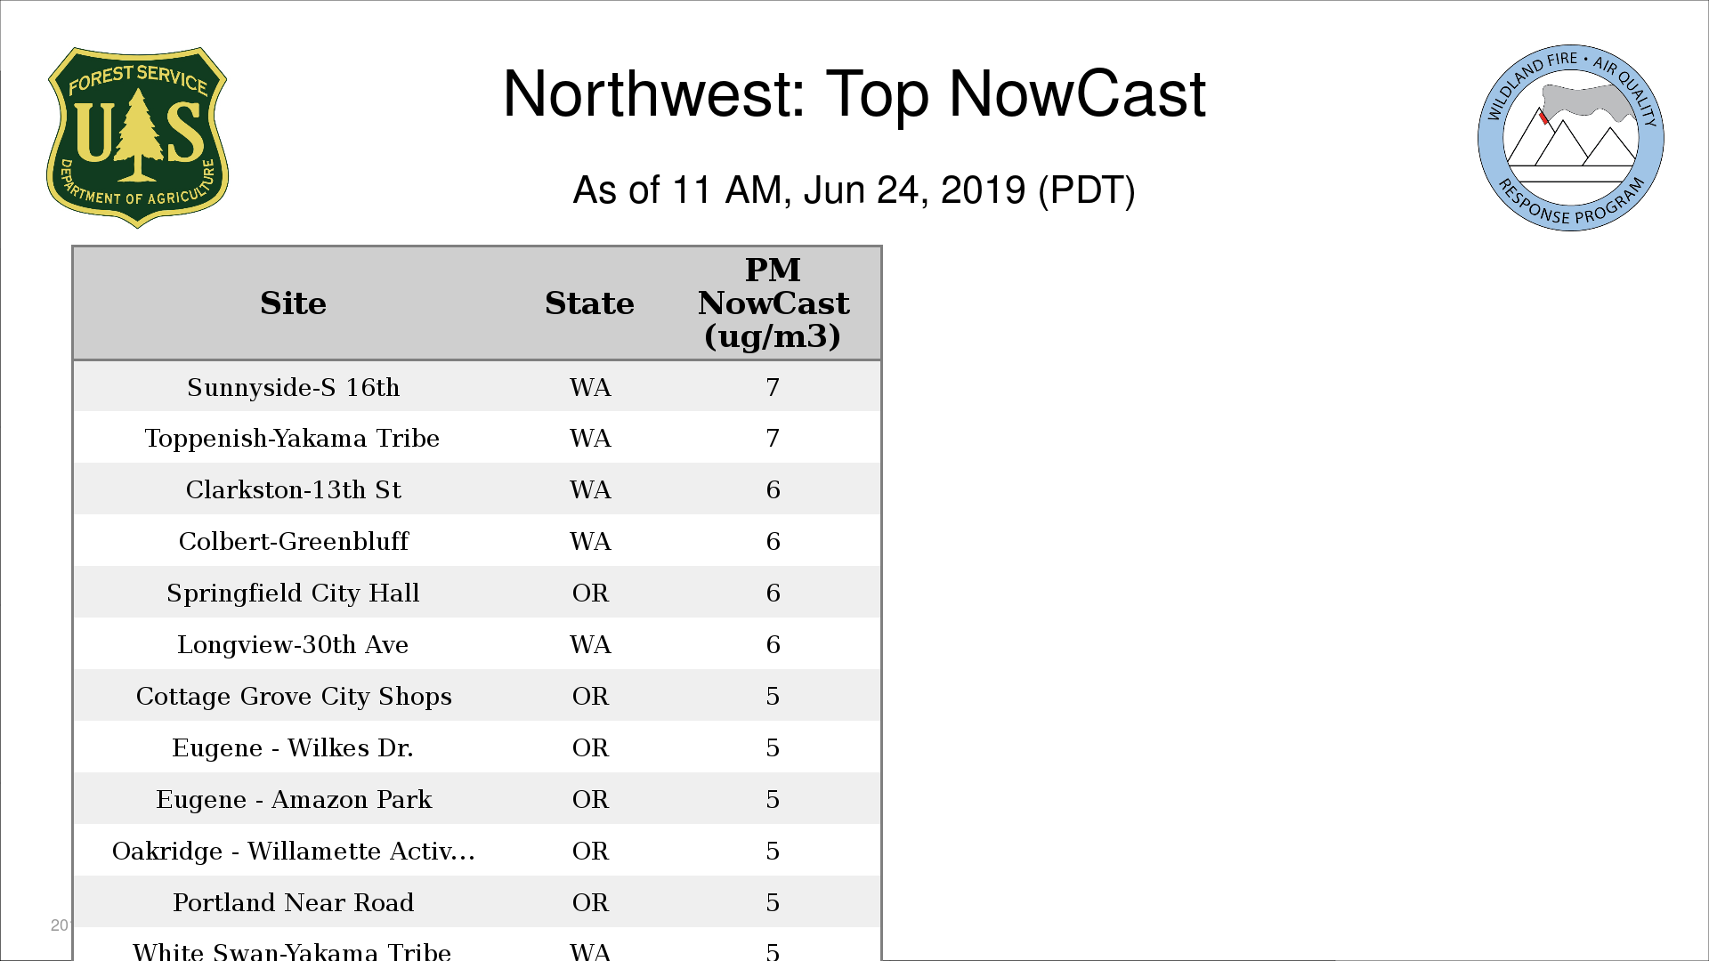Click the "As of 11 AM, Jun 24, 2019" subtitle
The width and height of the screenshot is (1709, 961).
point(854,190)
